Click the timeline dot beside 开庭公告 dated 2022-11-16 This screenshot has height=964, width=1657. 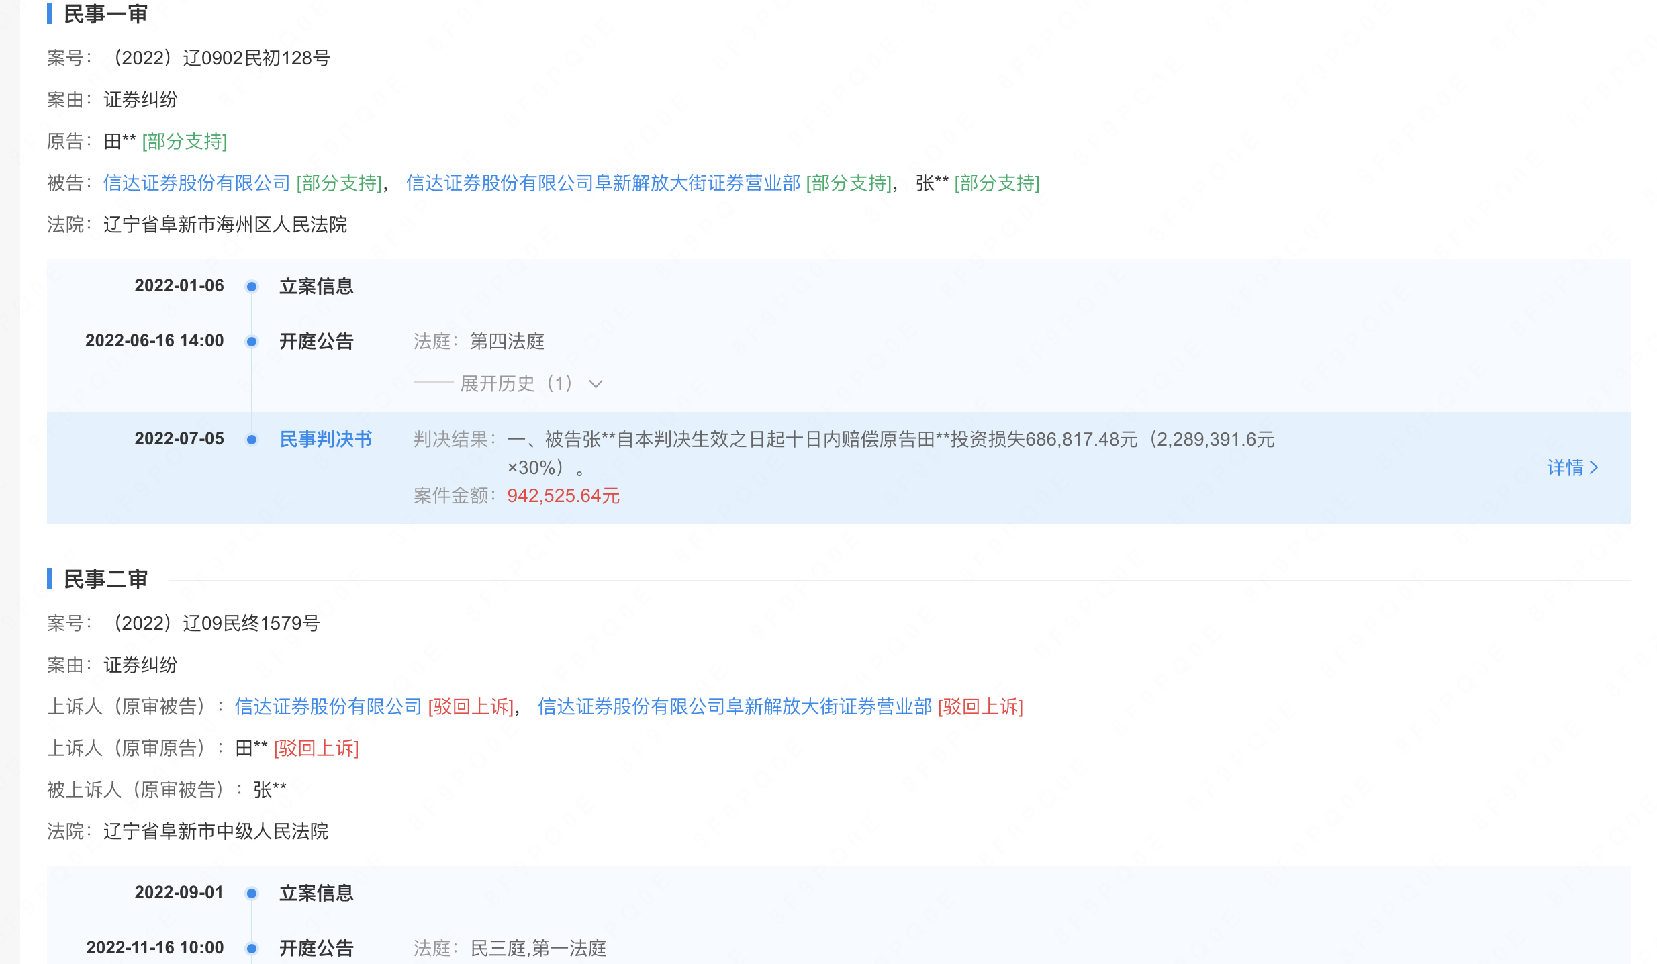[x=252, y=949]
